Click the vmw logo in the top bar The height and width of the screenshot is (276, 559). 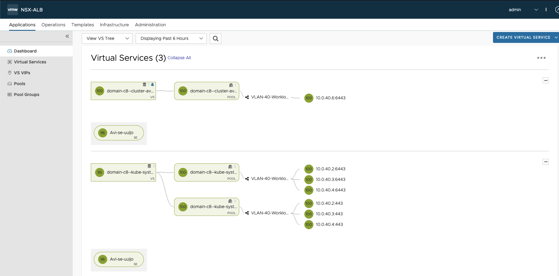12,9
